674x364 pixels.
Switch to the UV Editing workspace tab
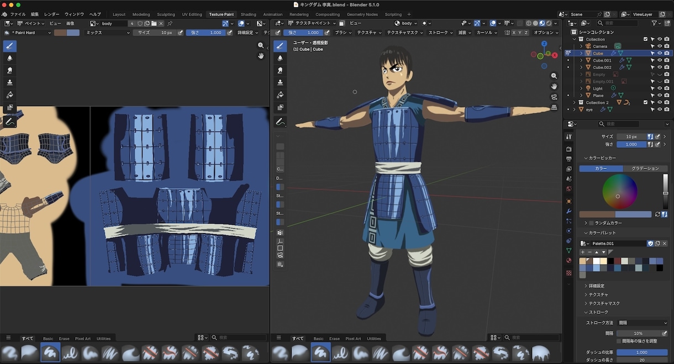192,14
